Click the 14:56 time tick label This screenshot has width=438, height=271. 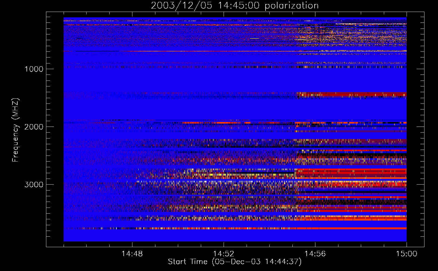315,254
